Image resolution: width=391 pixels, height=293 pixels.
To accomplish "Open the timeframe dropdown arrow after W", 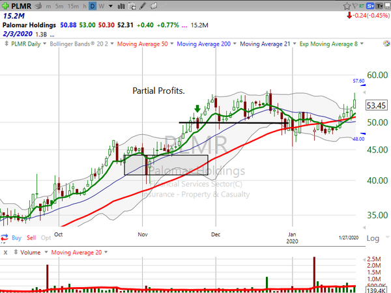I will 110,6.
